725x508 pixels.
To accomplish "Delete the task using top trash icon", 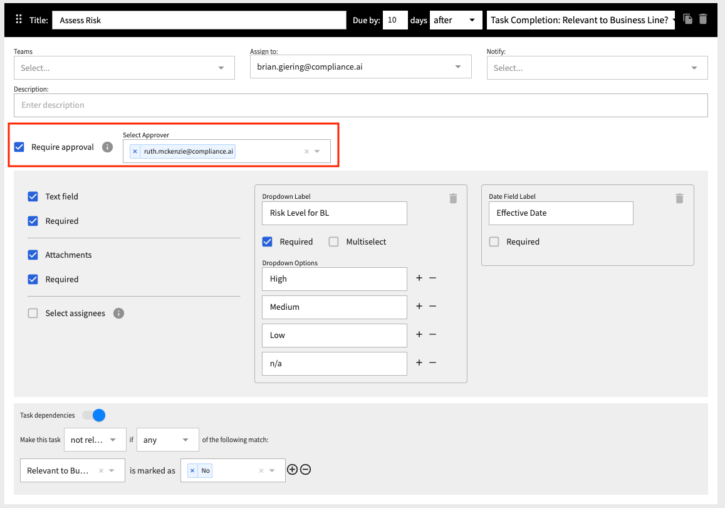I will tap(702, 19).
